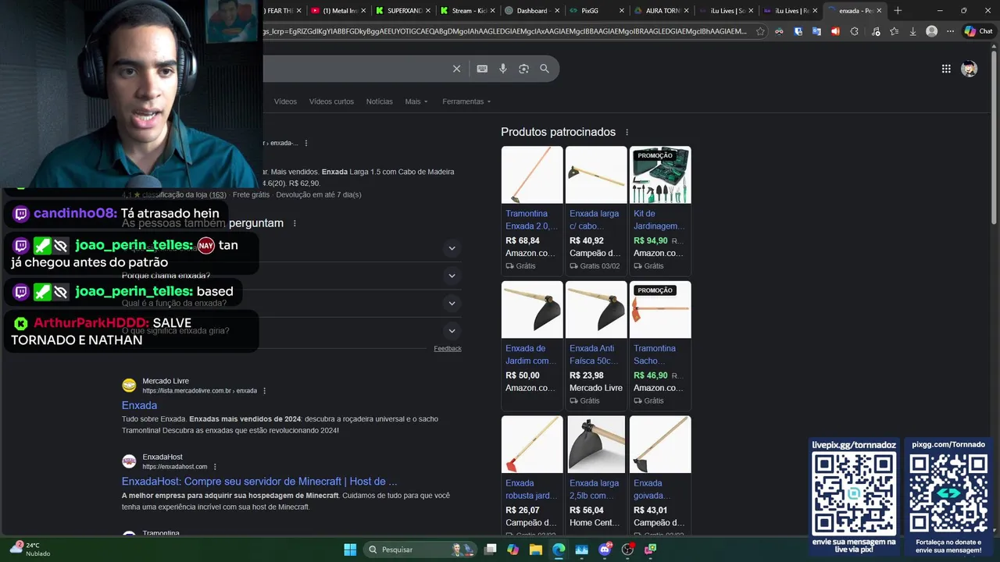Clear the Google search box with the X
The width and height of the screenshot is (1000, 562).
[457, 69]
